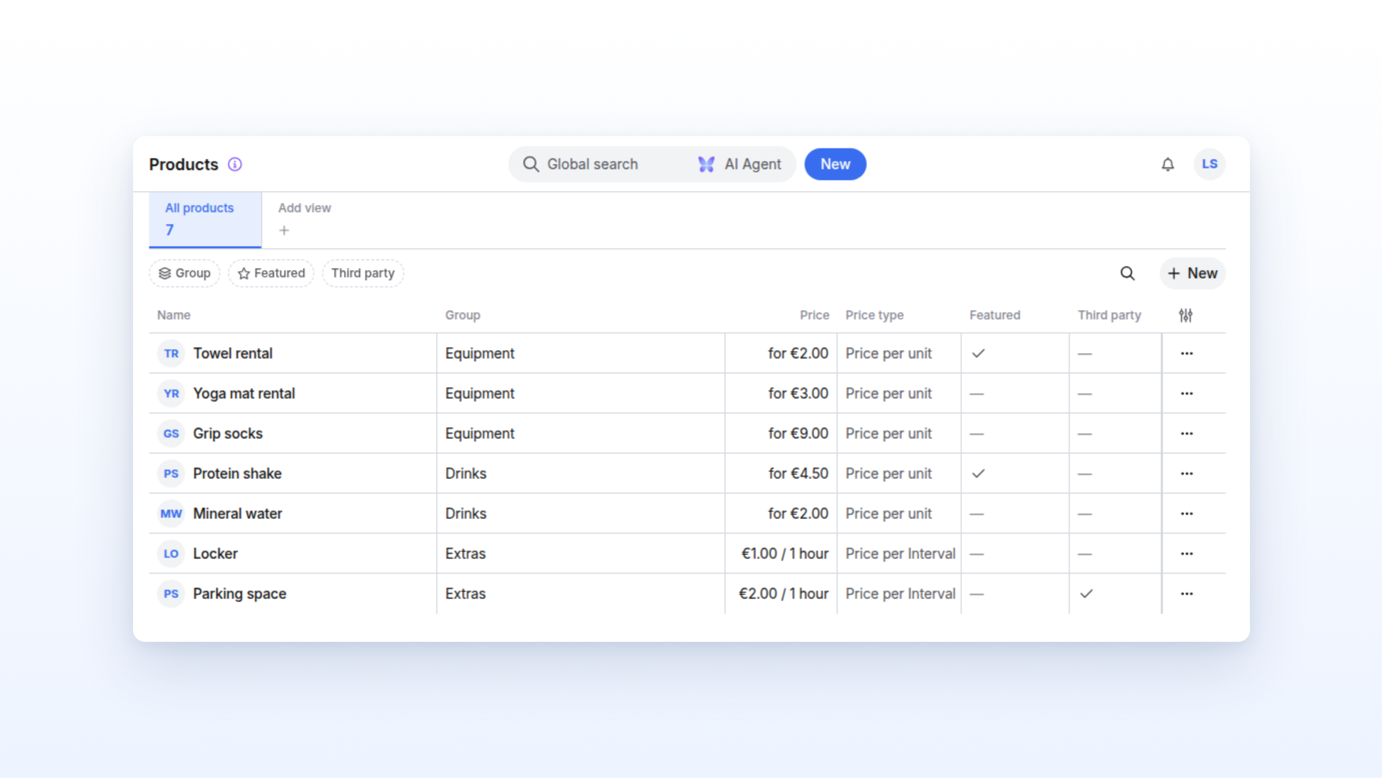Image resolution: width=1382 pixels, height=778 pixels.
Task: Click the TR avatar for Towel rental
Action: (171, 353)
